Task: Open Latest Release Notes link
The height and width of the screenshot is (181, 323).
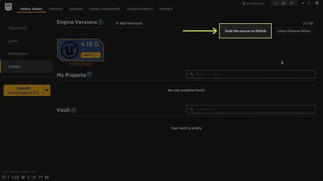Action: click(x=294, y=31)
